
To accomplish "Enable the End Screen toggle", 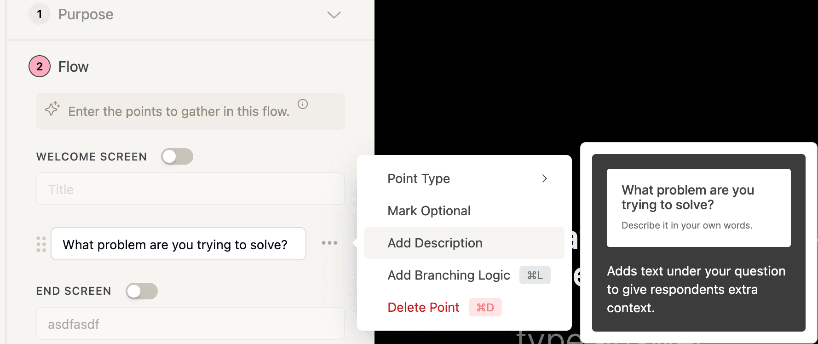I will 142,291.
